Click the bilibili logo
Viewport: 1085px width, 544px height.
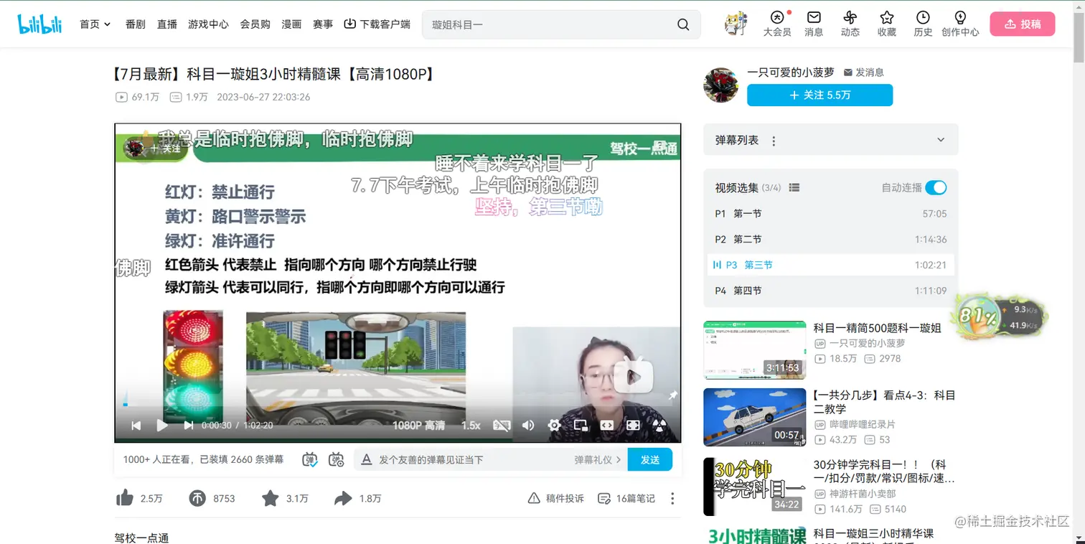[x=39, y=24]
